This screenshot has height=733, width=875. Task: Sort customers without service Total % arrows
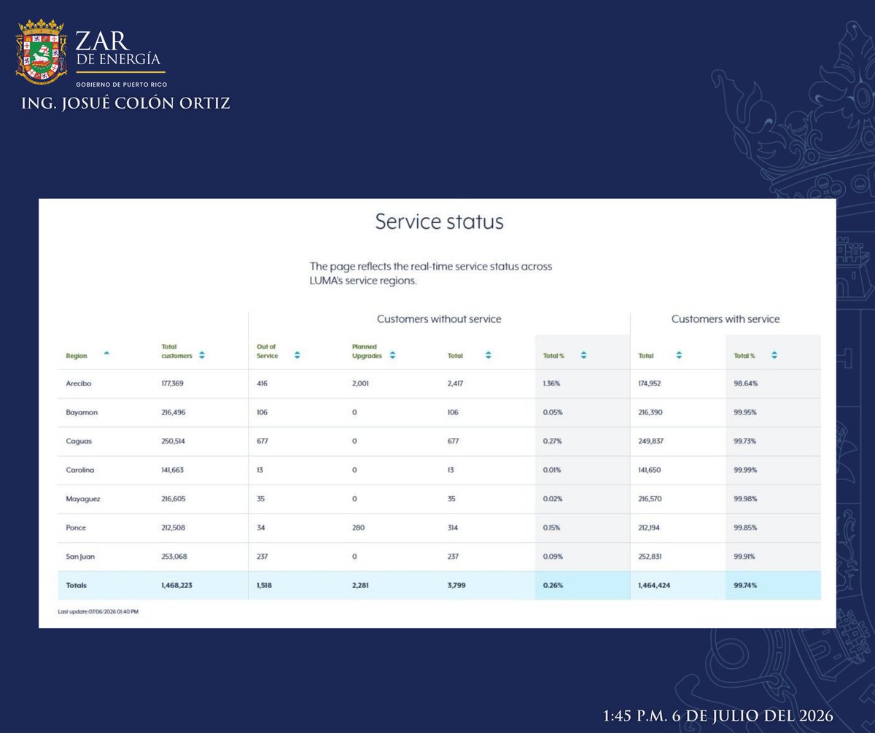583,356
